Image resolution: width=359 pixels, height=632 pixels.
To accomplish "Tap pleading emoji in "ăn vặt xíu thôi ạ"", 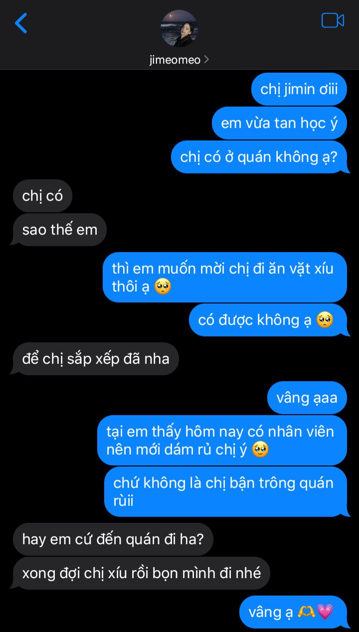I will 163,287.
